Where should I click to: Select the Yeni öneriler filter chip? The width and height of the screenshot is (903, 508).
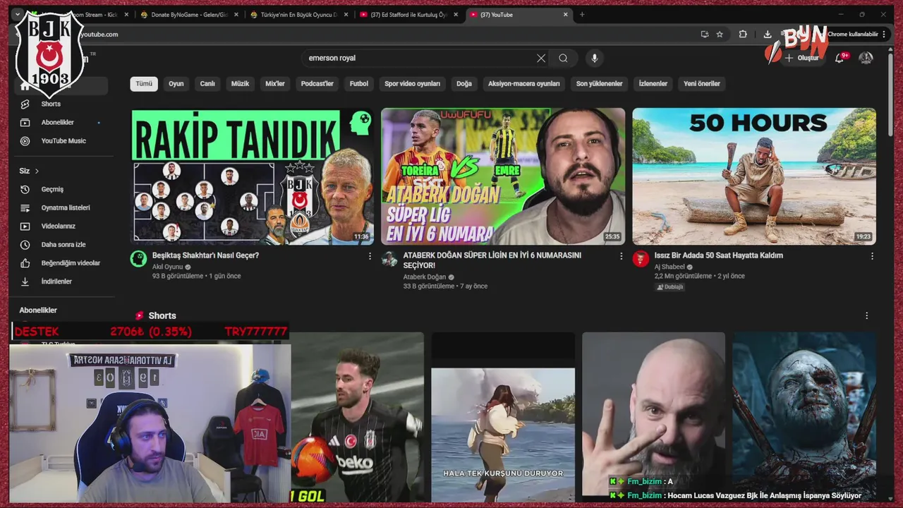(702, 83)
